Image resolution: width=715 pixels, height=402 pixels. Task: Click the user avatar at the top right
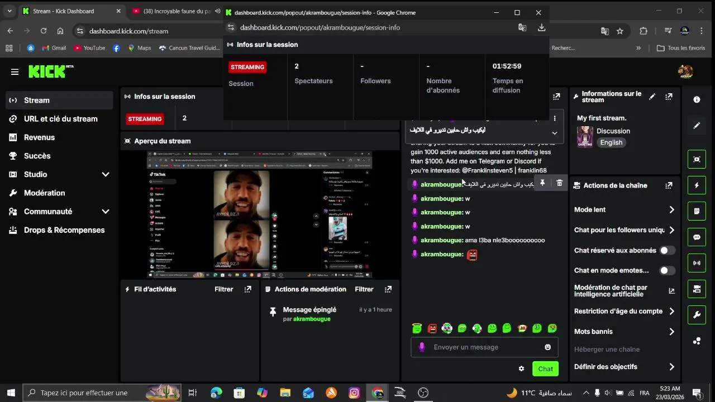[x=685, y=71]
